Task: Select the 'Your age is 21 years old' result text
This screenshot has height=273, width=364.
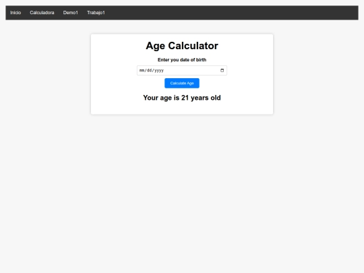Action: (x=182, y=98)
